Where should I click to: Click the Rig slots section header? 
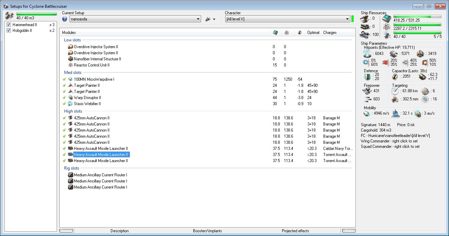tap(72, 168)
